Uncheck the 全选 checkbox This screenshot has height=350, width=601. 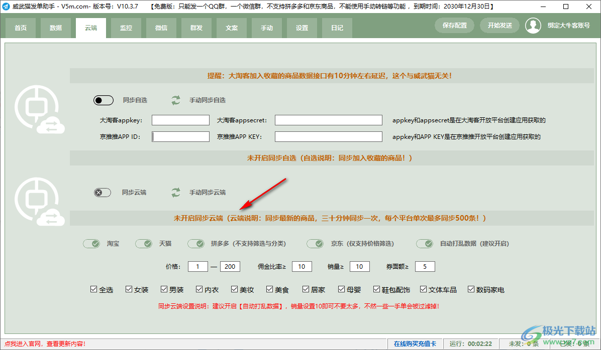click(x=93, y=289)
